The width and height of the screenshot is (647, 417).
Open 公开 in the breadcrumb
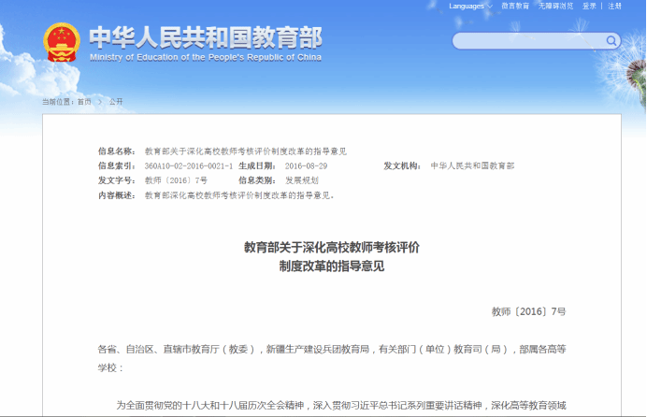pos(116,102)
